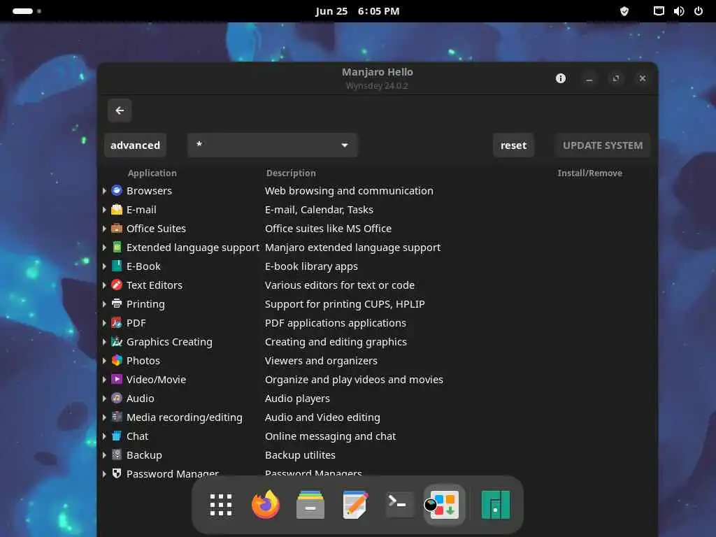716x537 pixels.
Task: Open Firefox from the dock
Action: (x=265, y=505)
